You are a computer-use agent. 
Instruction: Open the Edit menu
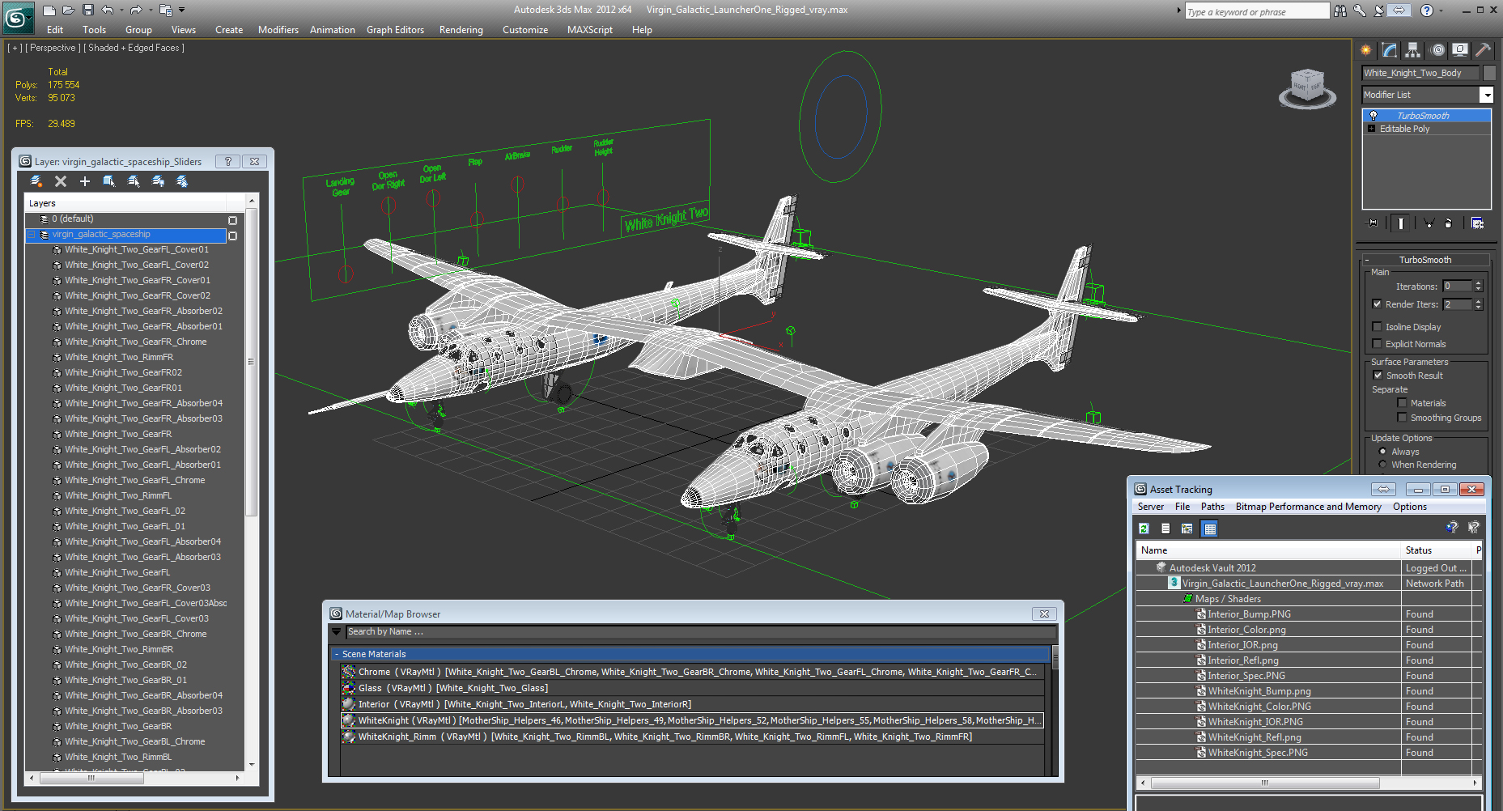click(x=55, y=30)
